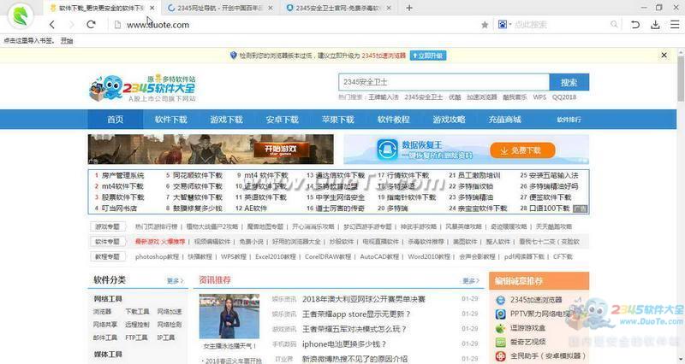Open the 下载工具 category link

137,312
